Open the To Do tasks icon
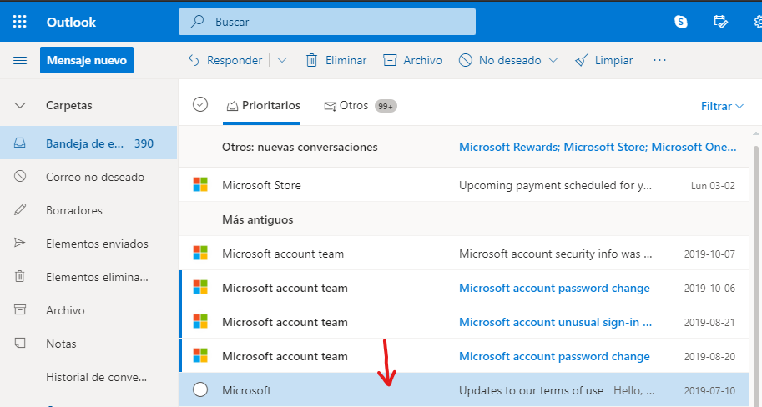Viewport: 762px width, 407px height. coord(720,22)
